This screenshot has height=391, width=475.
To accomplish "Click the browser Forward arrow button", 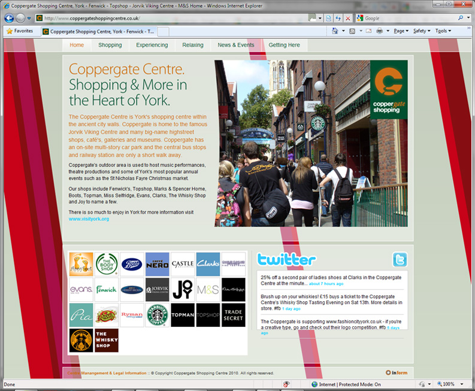I will click(20, 18).
